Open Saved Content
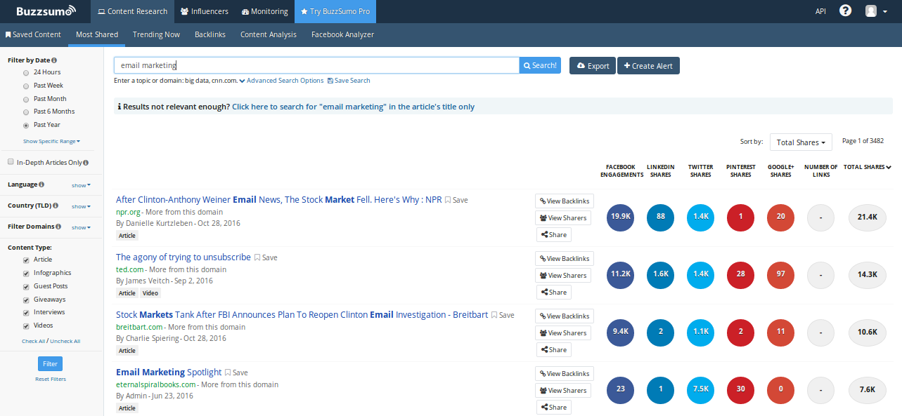Screen dimensions: 902x416 click(33, 34)
